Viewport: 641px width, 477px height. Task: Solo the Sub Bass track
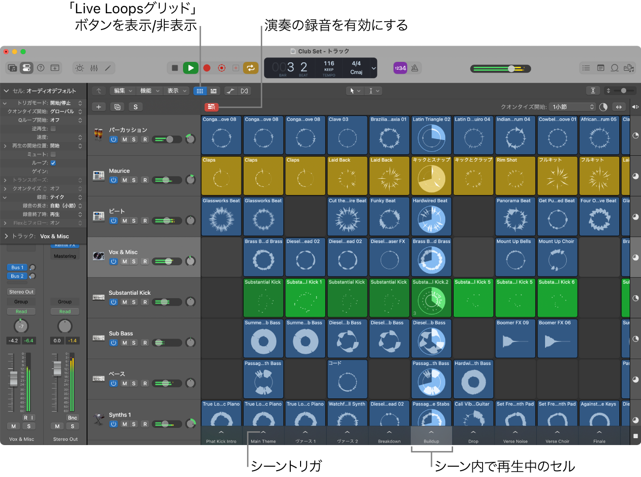point(135,342)
